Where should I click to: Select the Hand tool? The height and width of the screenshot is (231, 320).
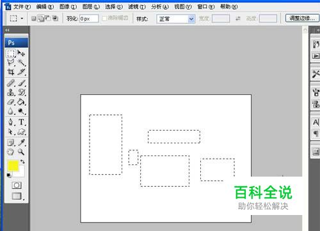point(11,152)
